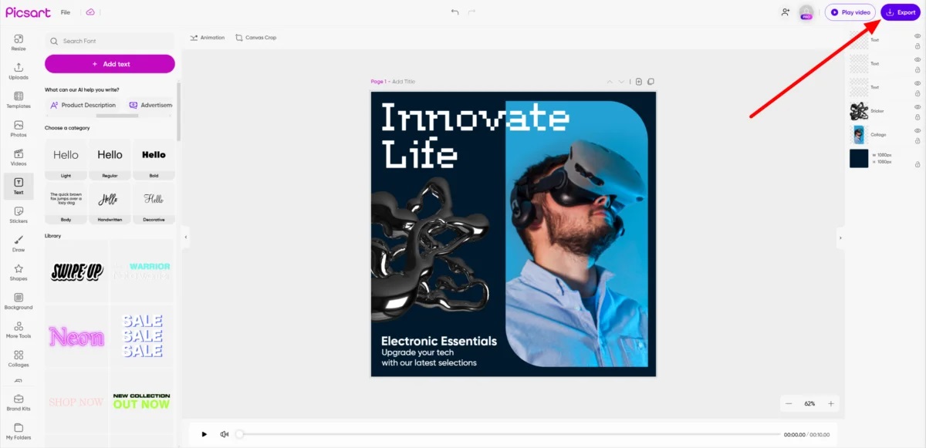Click the undo arrow icon
Screen dimensions: 926x448
click(x=455, y=12)
